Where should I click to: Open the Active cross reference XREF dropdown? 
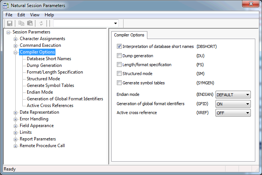[233, 113]
